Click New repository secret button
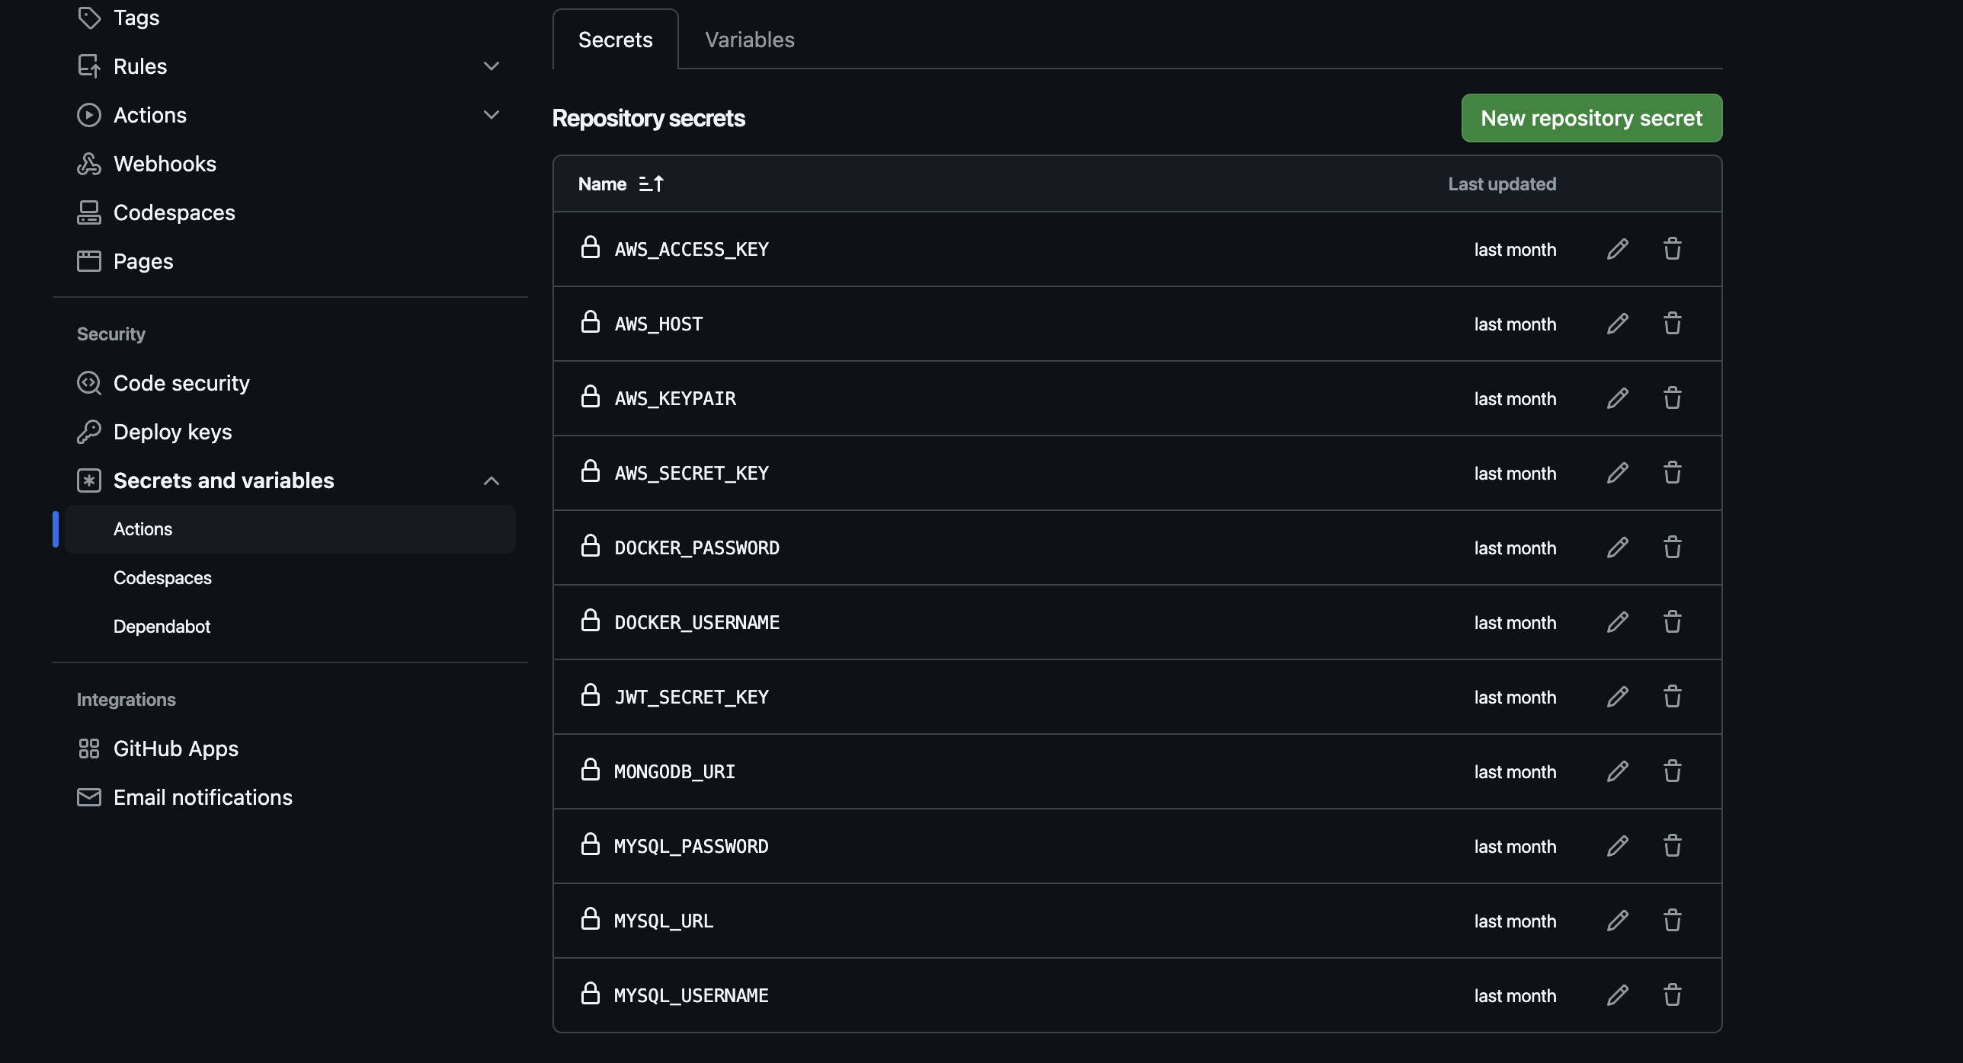The height and width of the screenshot is (1063, 1963). (1591, 118)
